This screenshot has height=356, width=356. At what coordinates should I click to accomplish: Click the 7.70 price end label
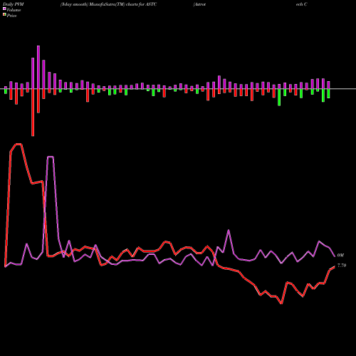coord(342,266)
